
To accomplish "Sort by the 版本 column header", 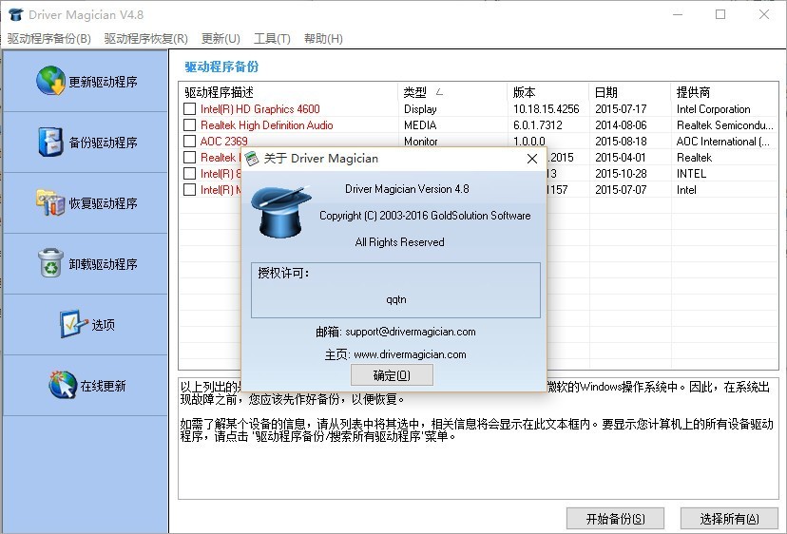I will point(548,92).
